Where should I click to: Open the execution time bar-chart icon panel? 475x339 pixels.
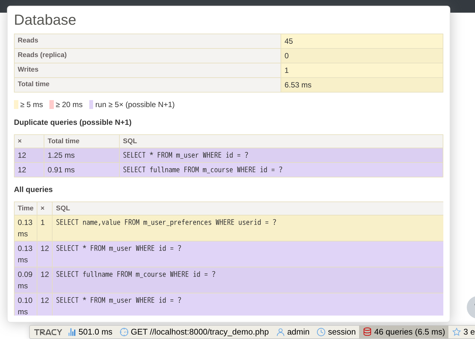tap(72, 332)
